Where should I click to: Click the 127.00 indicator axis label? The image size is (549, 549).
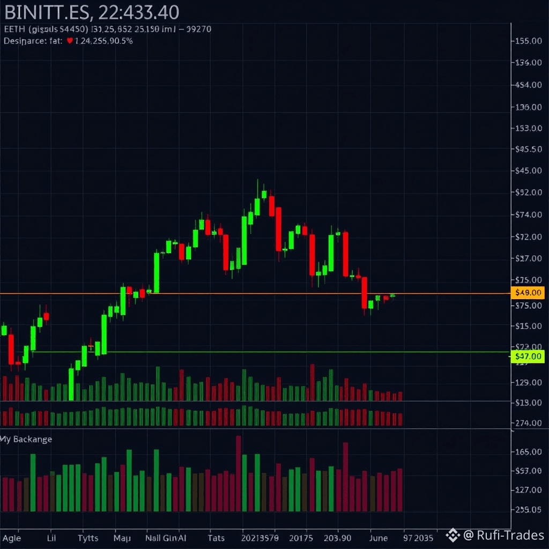point(528,490)
